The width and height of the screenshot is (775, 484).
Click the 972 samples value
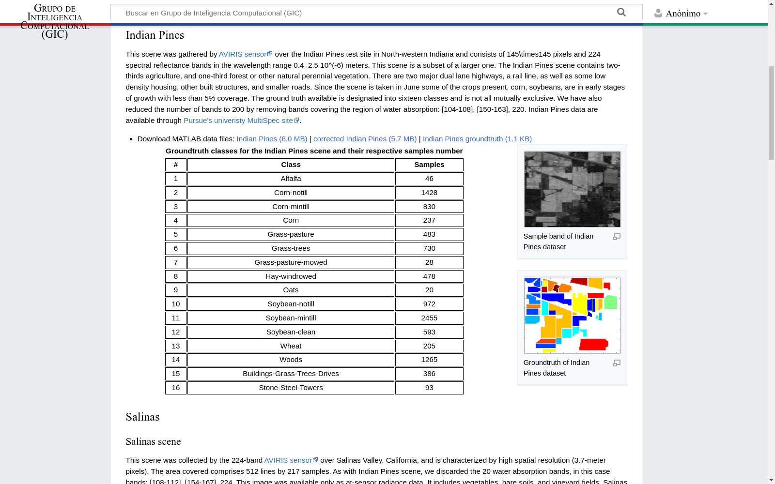[x=429, y=304]
